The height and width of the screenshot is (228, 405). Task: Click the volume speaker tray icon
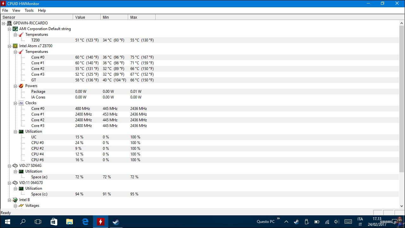[337, 222]
